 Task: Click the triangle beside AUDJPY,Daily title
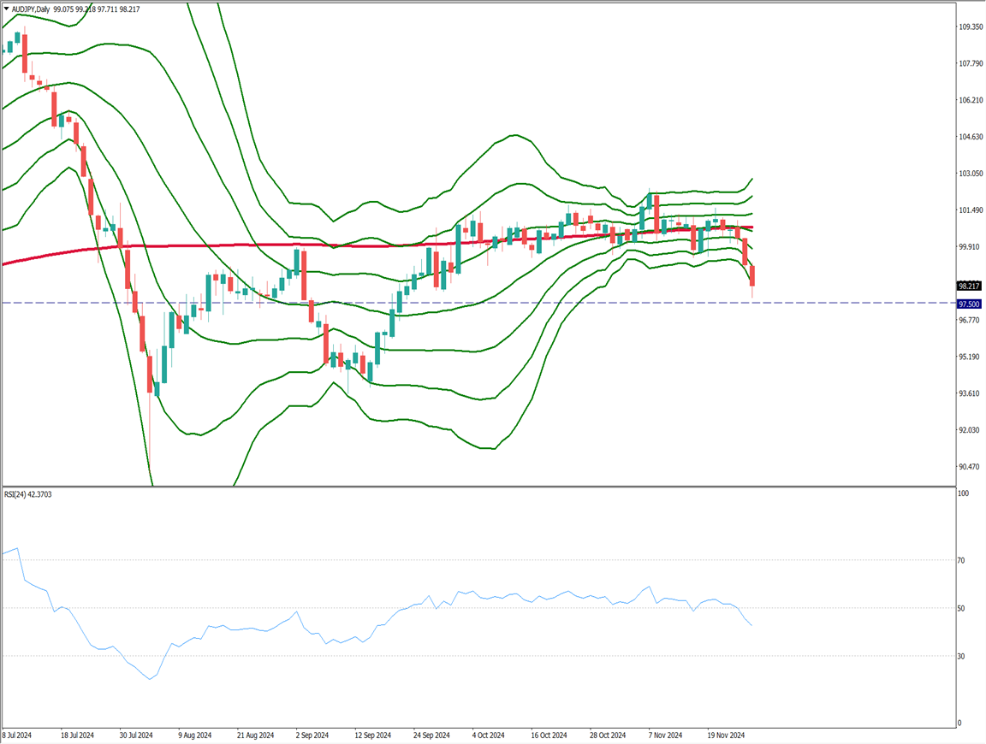(x=7, y=9)
